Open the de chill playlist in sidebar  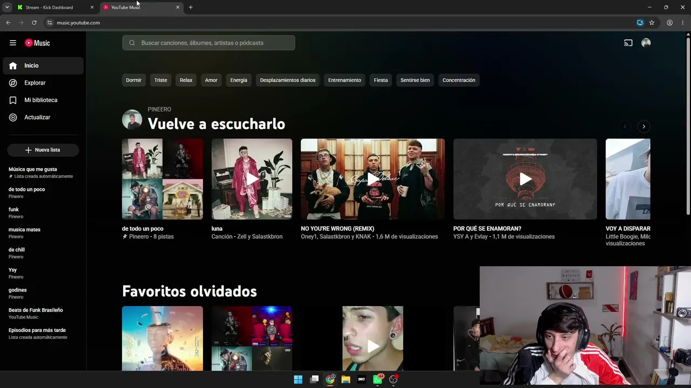(x=43, y=253)
